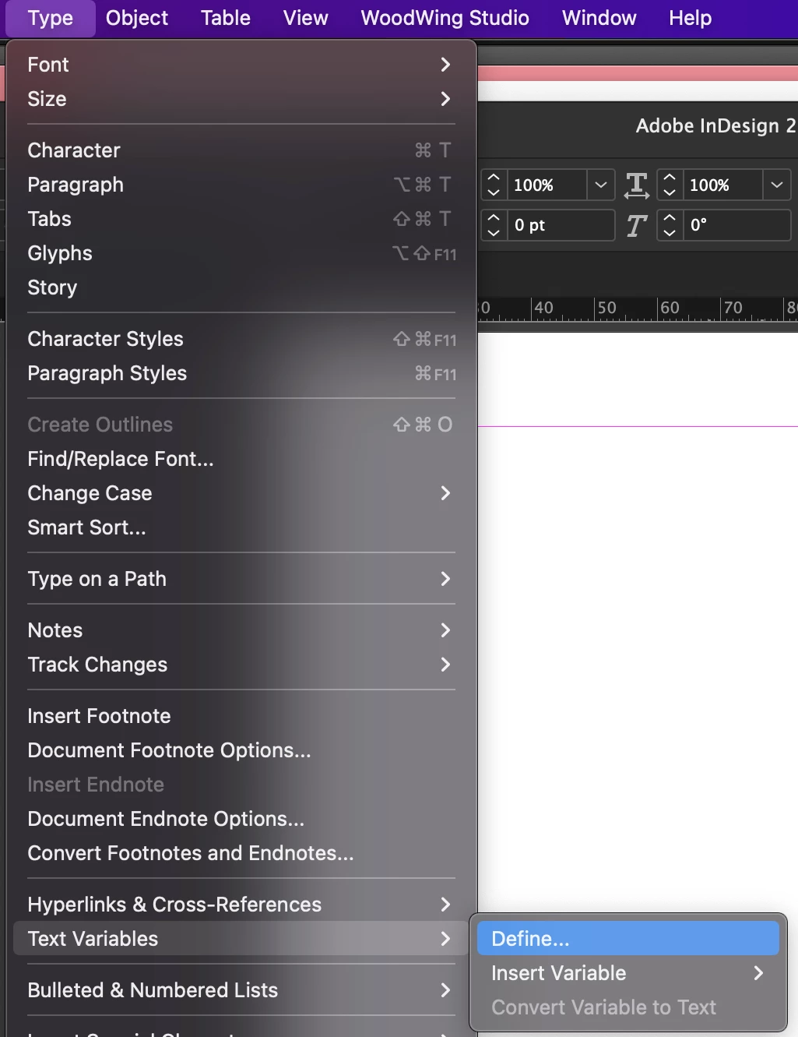Select Convert Footnotes and Endnotes...

tap(241, 853)
